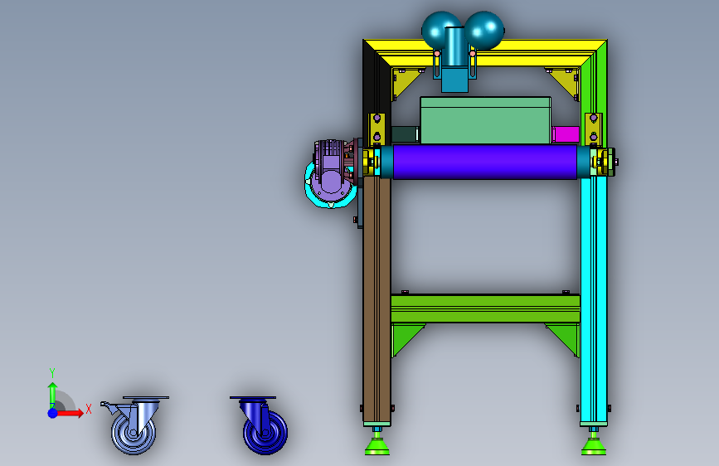Select the teal cylinder between the spheres
The height and width of the screenshot is (466, 719).
point(454,48)
